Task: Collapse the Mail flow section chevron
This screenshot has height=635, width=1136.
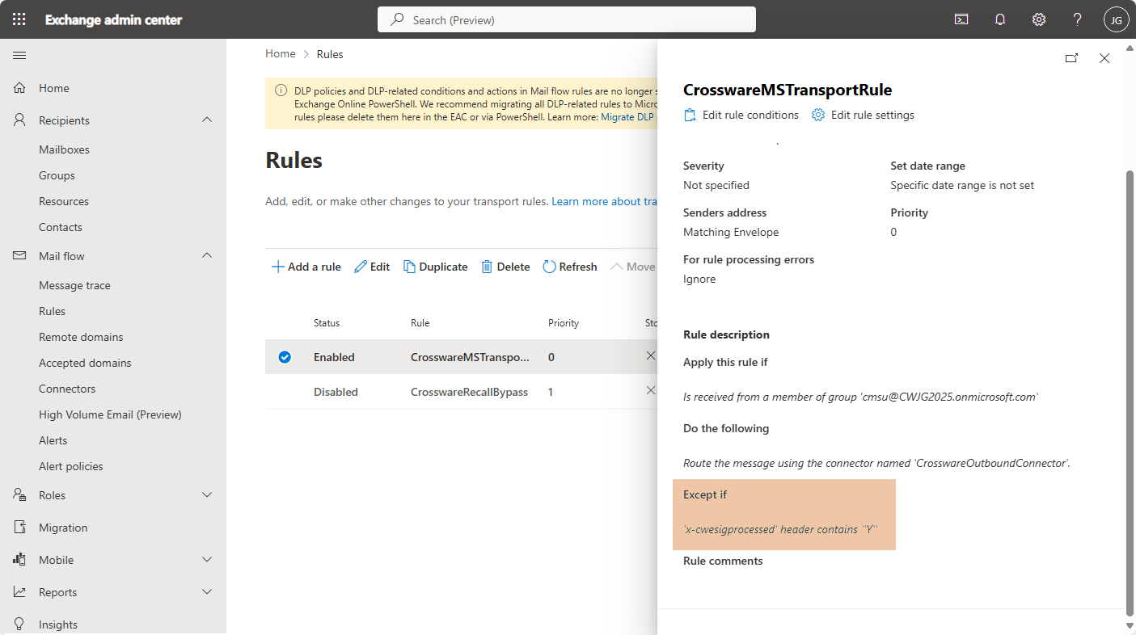Action: pyautogui.click(x=207, y=256)
